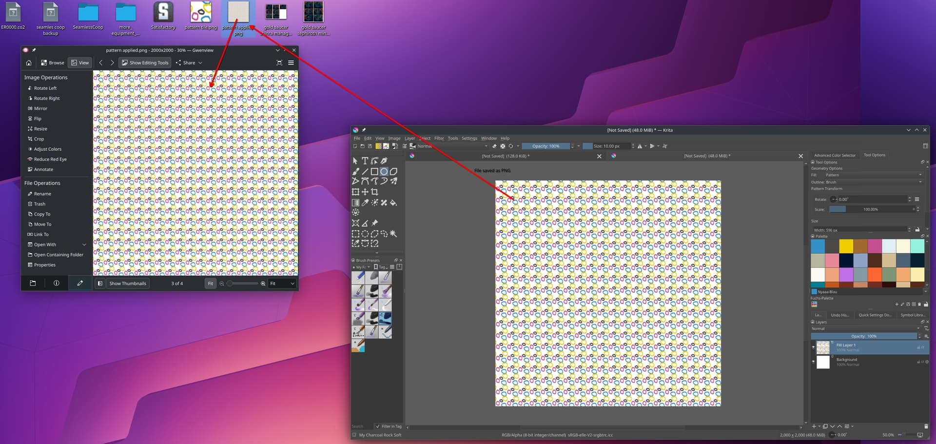Open the Share dropdown in Gwenview
The width and height of the screenshot is (936, 444).
[x=189, y=62]
